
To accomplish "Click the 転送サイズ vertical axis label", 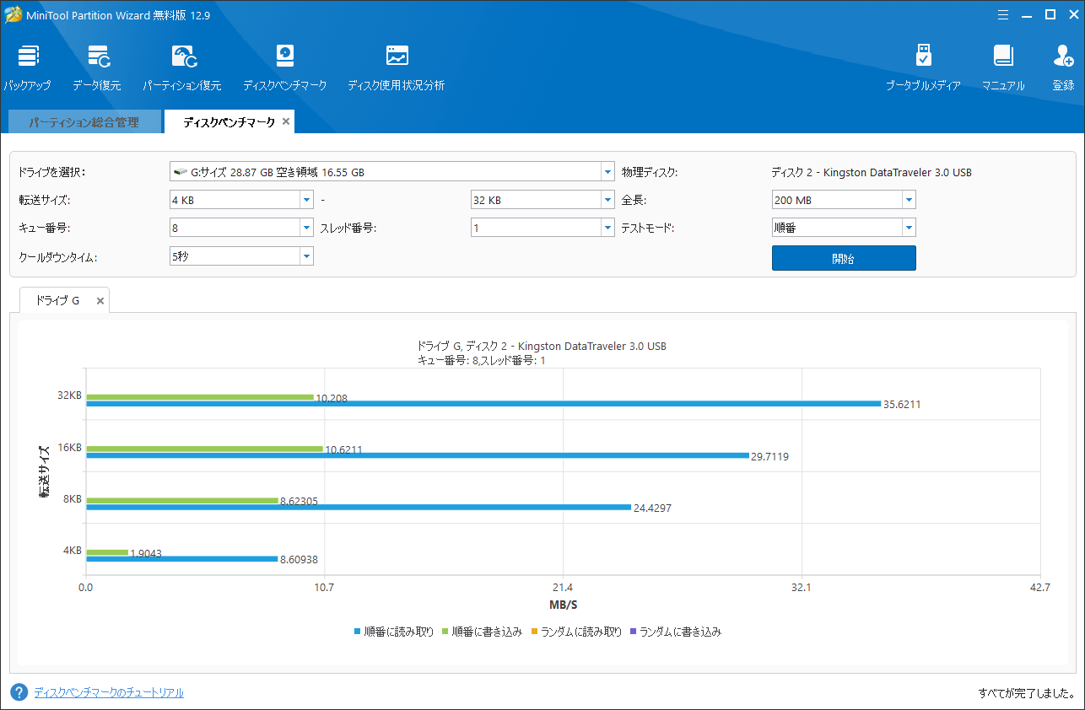I will [46, 472].
